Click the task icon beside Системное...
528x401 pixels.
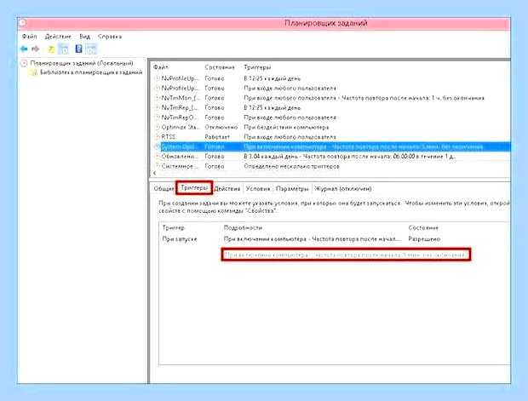click(x=157, y=166)
